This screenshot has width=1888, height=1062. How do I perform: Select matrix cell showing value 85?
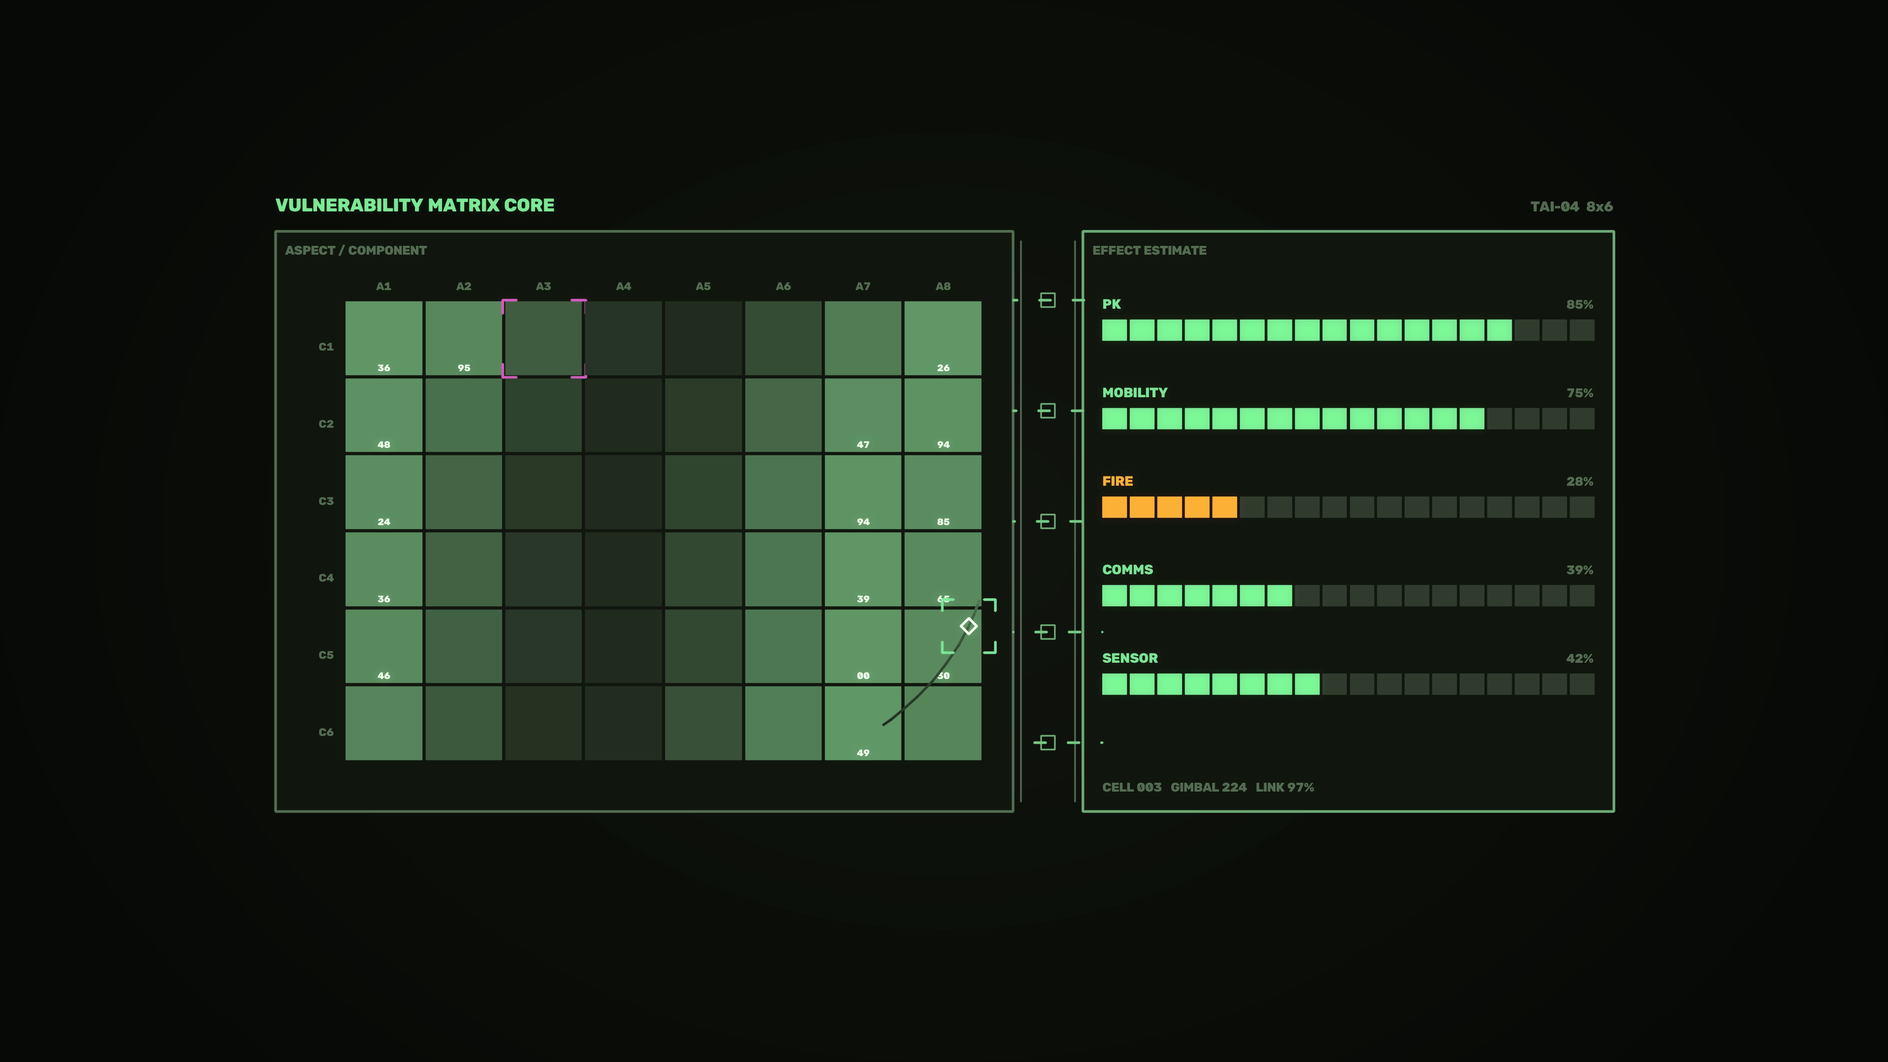(943, 493)
